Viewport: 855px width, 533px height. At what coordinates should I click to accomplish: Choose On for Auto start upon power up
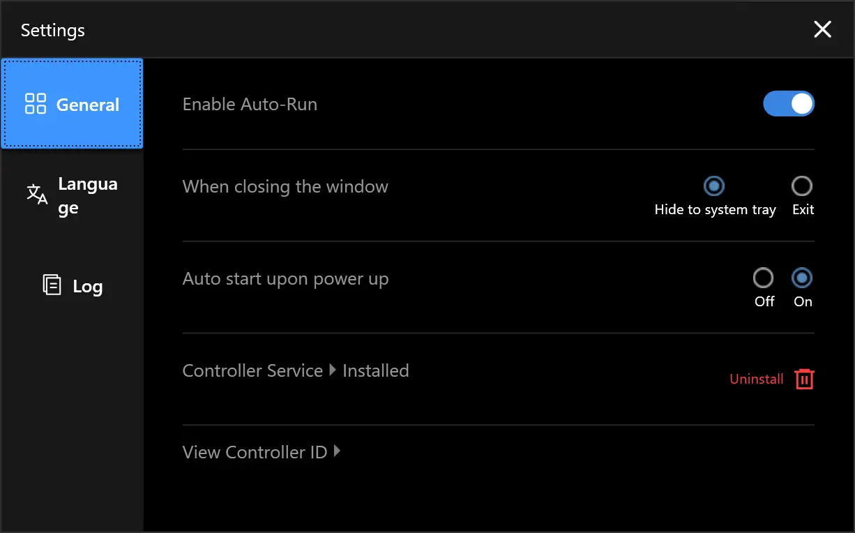802,278
